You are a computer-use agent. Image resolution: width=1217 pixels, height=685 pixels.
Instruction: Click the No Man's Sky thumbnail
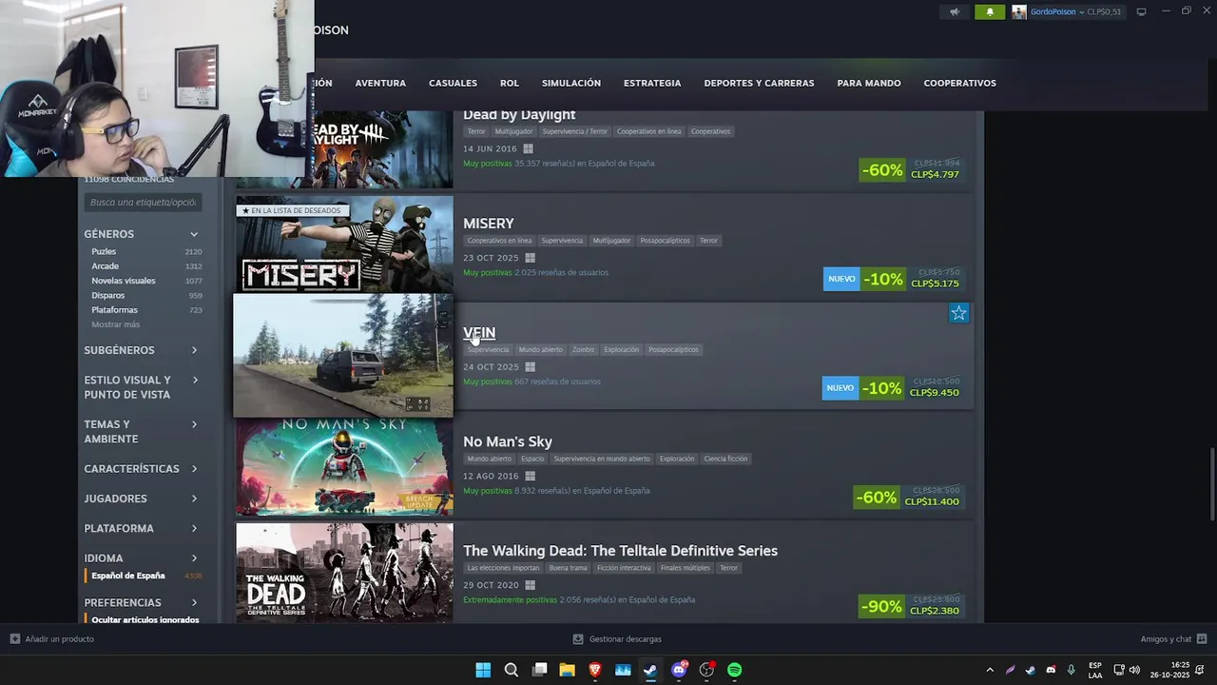[x=344, y=468]
